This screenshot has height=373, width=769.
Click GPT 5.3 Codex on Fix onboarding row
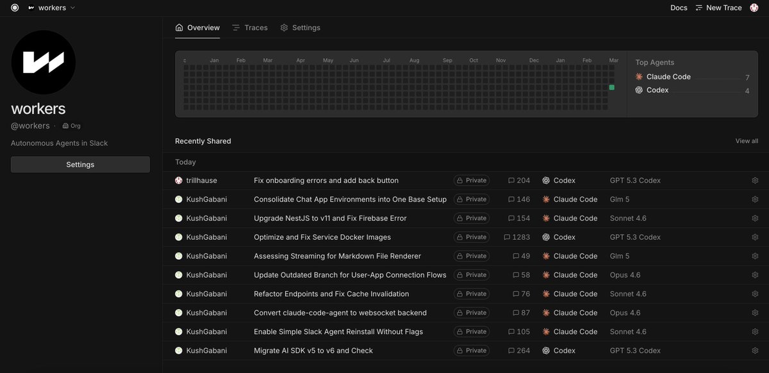coord(635,180)
